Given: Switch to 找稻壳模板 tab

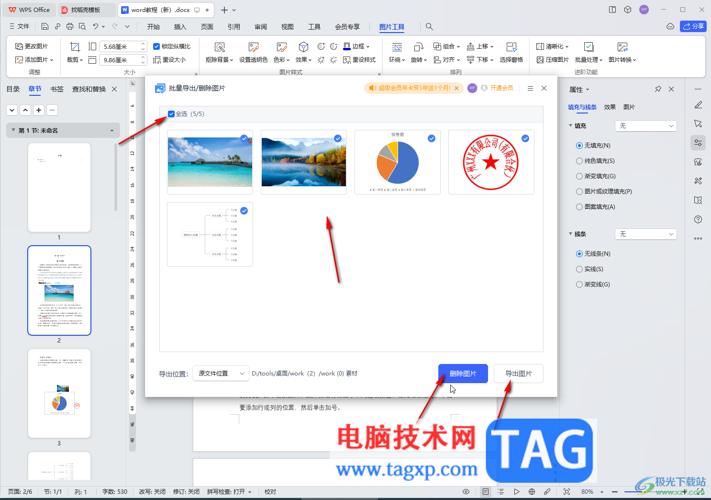Looking at the screenshot, I should (86, 10).
